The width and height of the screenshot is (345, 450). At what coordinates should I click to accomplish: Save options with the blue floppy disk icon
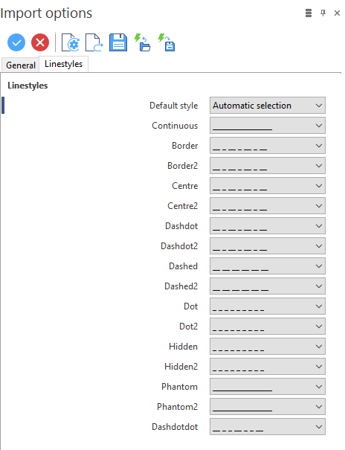pos(118,42)
